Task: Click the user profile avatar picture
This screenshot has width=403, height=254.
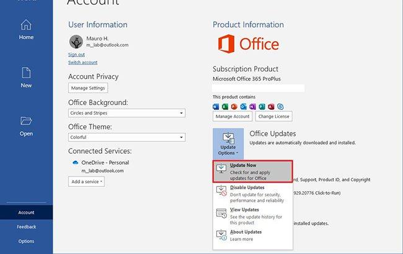Action: click(76, 42)
